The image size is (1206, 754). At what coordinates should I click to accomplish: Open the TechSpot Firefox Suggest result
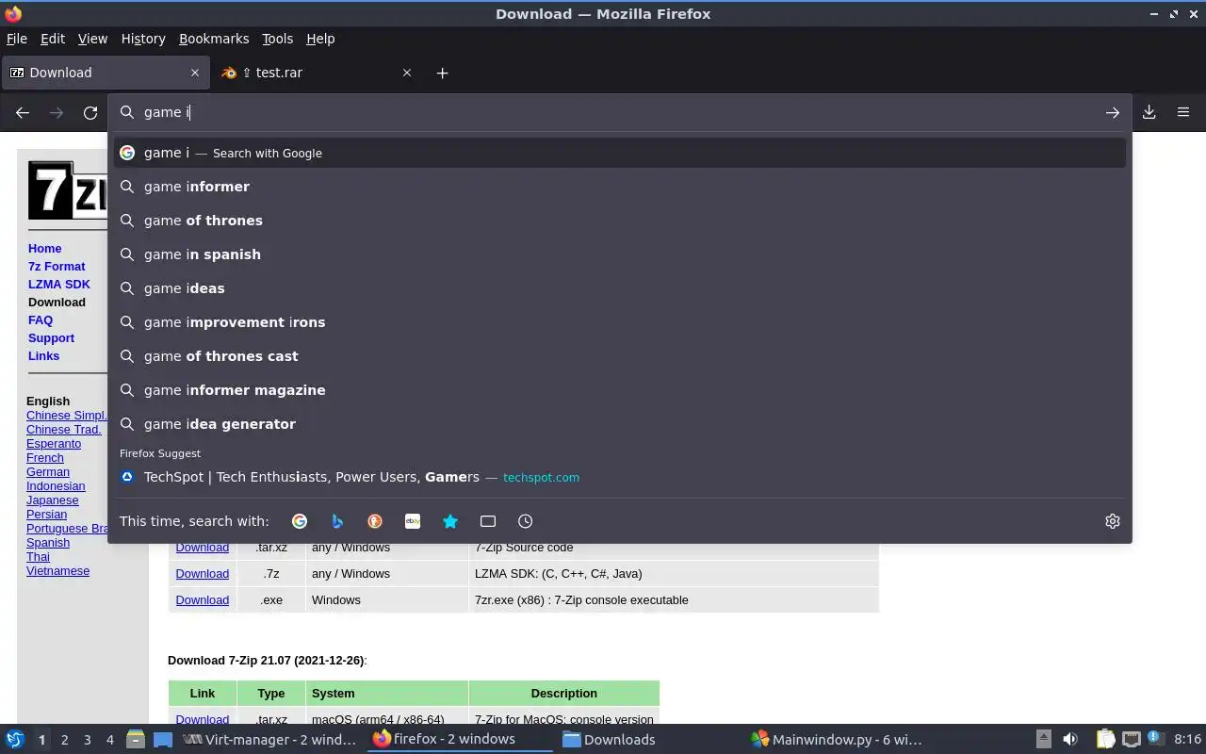pos(620,477)
